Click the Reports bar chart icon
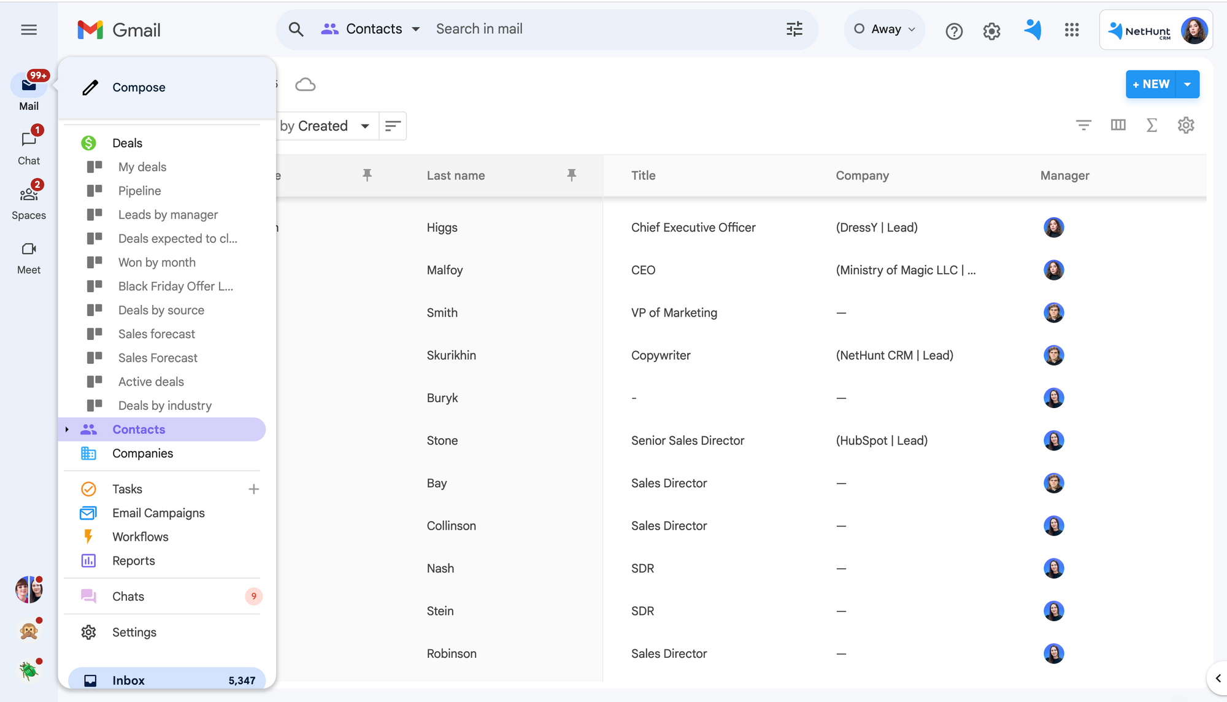Viewport: 1227px width, 702px height. tap(88, 560)
